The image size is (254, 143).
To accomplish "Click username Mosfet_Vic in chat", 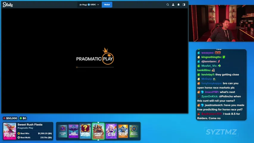I will (x=209, y=66).
